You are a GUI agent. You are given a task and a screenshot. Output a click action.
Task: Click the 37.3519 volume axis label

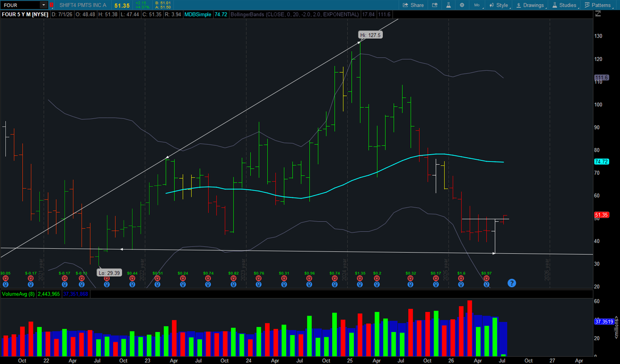[604, 321]
